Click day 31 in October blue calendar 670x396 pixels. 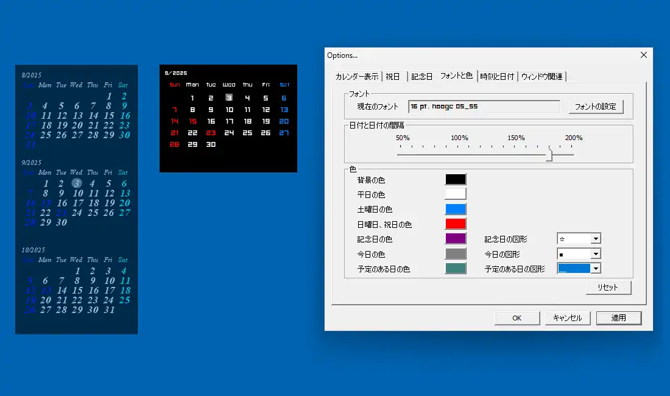point(110,309)
